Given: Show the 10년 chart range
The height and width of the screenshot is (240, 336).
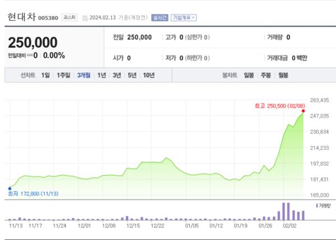Looking at the screenshot, I should 148,76.
